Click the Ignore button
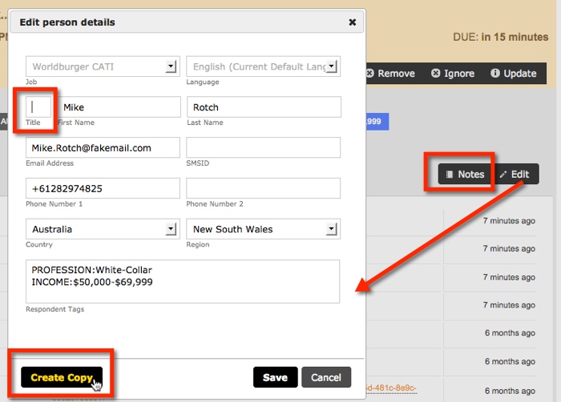Image resolution: width=561 pixels, height=402 pixels. [x=453, y=73]
